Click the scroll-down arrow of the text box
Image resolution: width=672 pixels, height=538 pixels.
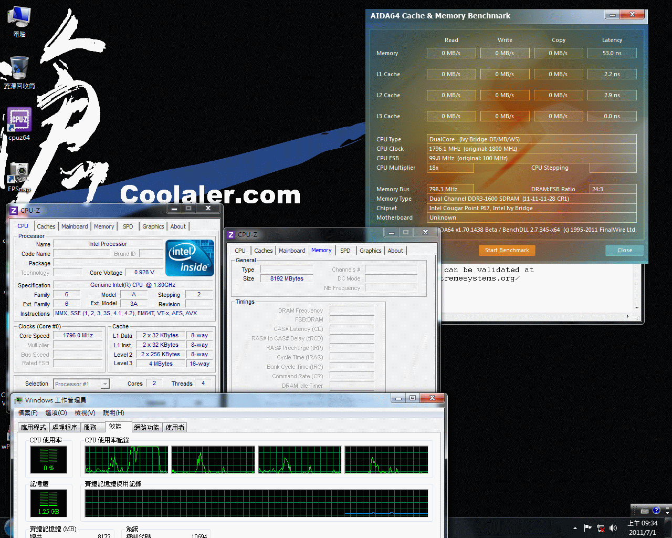click(x=637, y=308)
